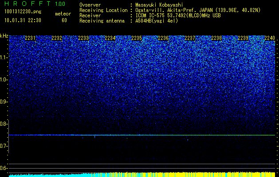Image resolution: width=279 pixels, height=177 pixels.
Task: Select the A504HB(yagi 4el) antenna text
Action: 157,21
